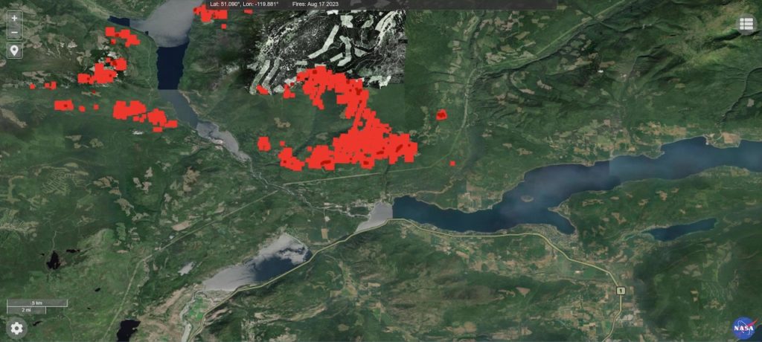
Task: Open the layers list menu icon
Action: coord(746,25)
